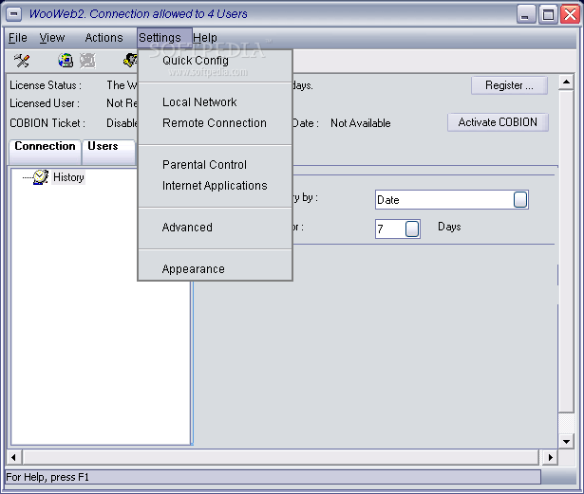
Task: Click the 'COBION Ticket :' label
Action: (x=47, y=123)
